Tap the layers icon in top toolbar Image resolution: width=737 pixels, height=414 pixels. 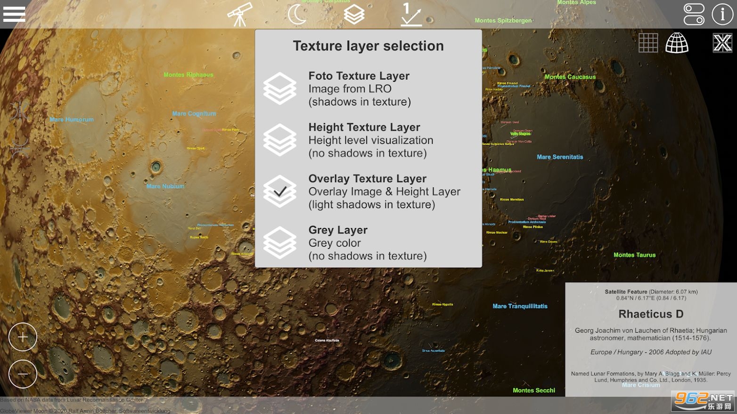pos(354,14)
